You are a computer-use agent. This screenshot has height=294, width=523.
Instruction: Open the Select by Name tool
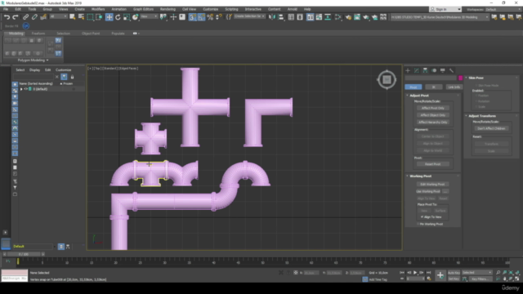[x=81, y=17]
